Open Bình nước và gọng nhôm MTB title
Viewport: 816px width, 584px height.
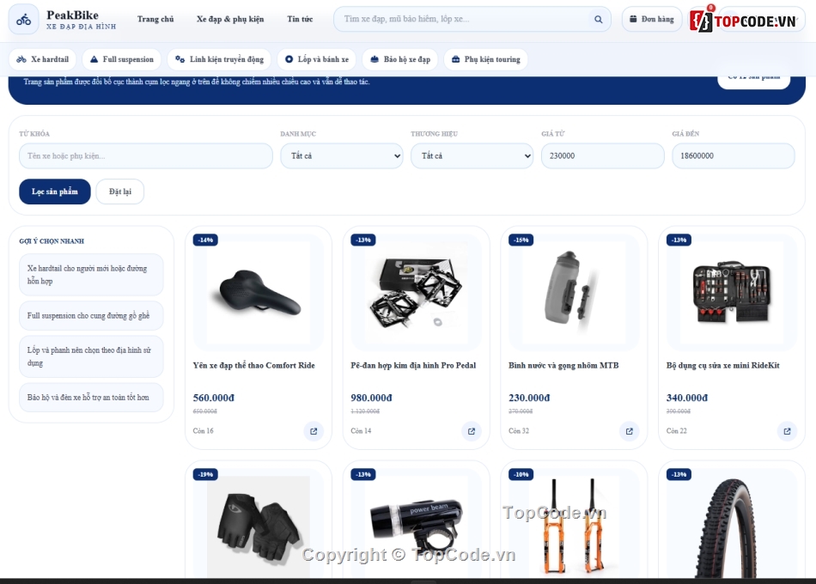[x=563, y=365]
